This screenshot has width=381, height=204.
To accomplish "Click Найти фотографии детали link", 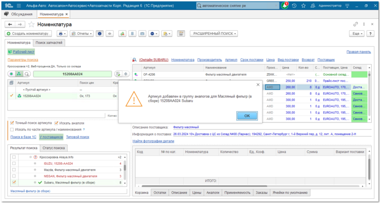I will (153, 141).
